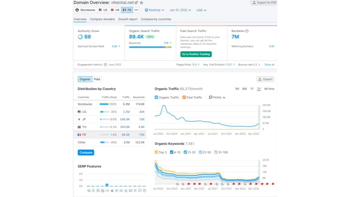Select the local pin SERP feature icon

[93, 191]
